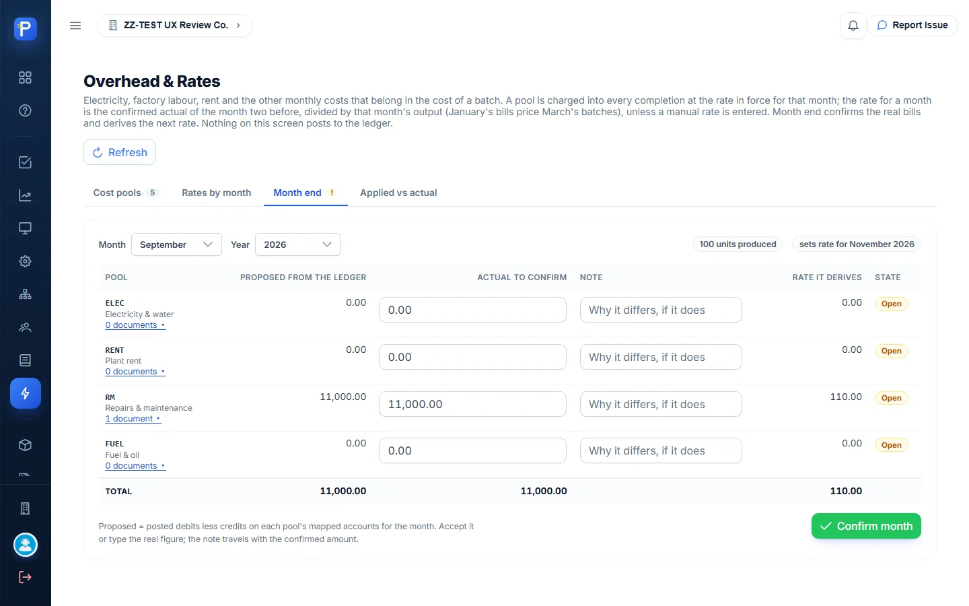Switch to the Cost pools tab

point(126,193)
